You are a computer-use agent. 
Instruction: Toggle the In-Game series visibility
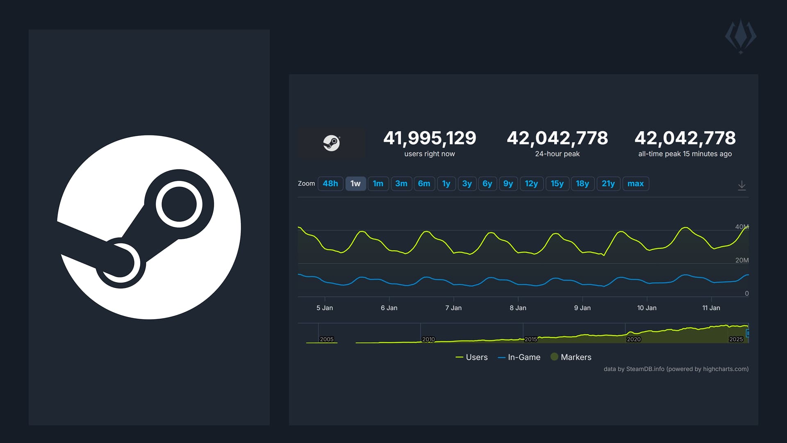523,357
